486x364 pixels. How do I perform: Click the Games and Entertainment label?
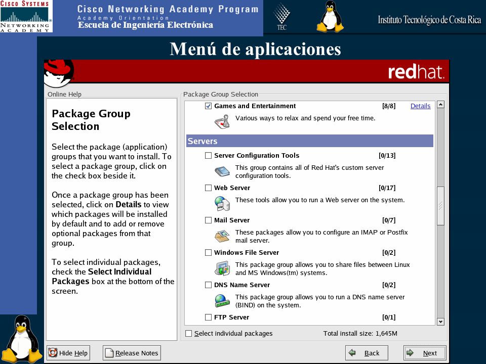(x=255, y=106)
